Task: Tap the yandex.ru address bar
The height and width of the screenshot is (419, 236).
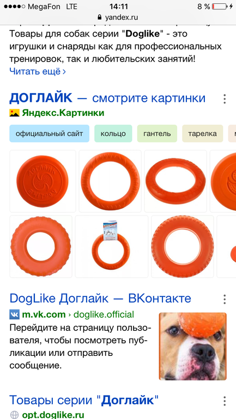Action: (118, 17)
